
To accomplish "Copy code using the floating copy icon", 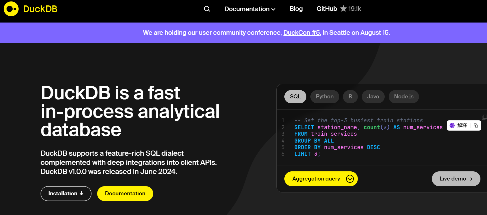I will pyautogui.click(x=476, y=125).
